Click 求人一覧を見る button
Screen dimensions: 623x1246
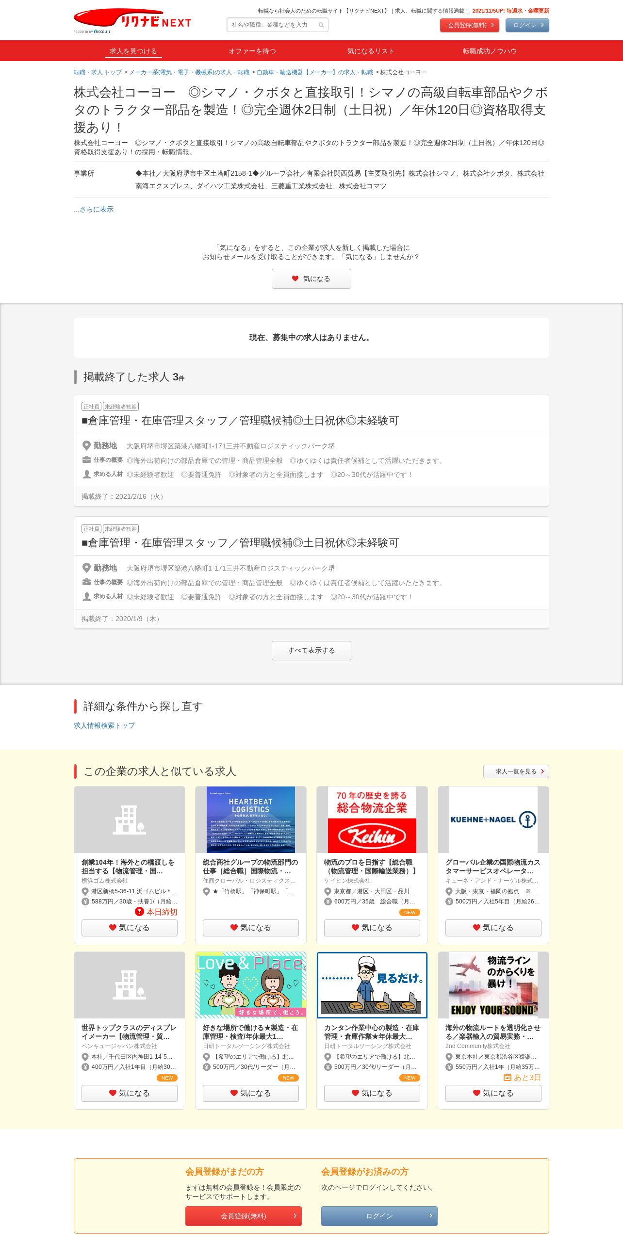coord(516,771)
